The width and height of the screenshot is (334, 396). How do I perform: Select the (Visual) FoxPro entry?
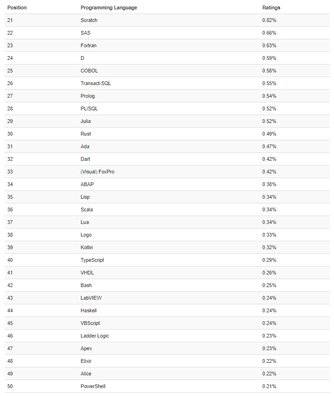coord(97,172)
